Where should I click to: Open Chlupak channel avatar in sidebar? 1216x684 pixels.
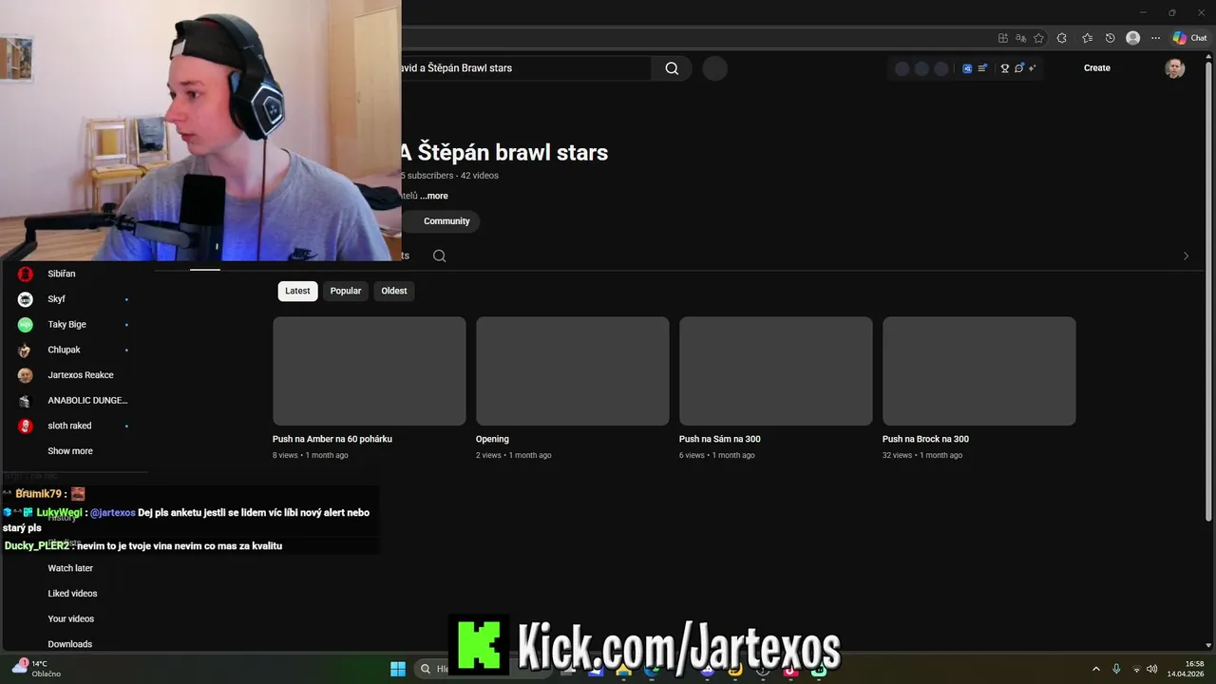pos(26,350)
